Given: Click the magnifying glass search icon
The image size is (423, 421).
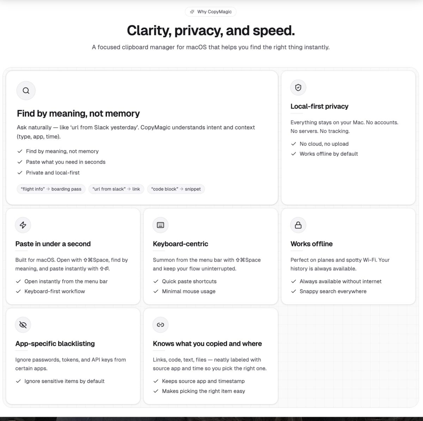Looking at the screenshot, I should coord(26,91).
